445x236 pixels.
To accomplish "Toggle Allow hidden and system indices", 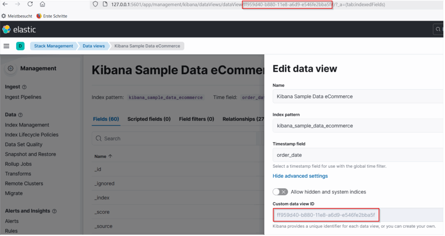I will point(280,192).
